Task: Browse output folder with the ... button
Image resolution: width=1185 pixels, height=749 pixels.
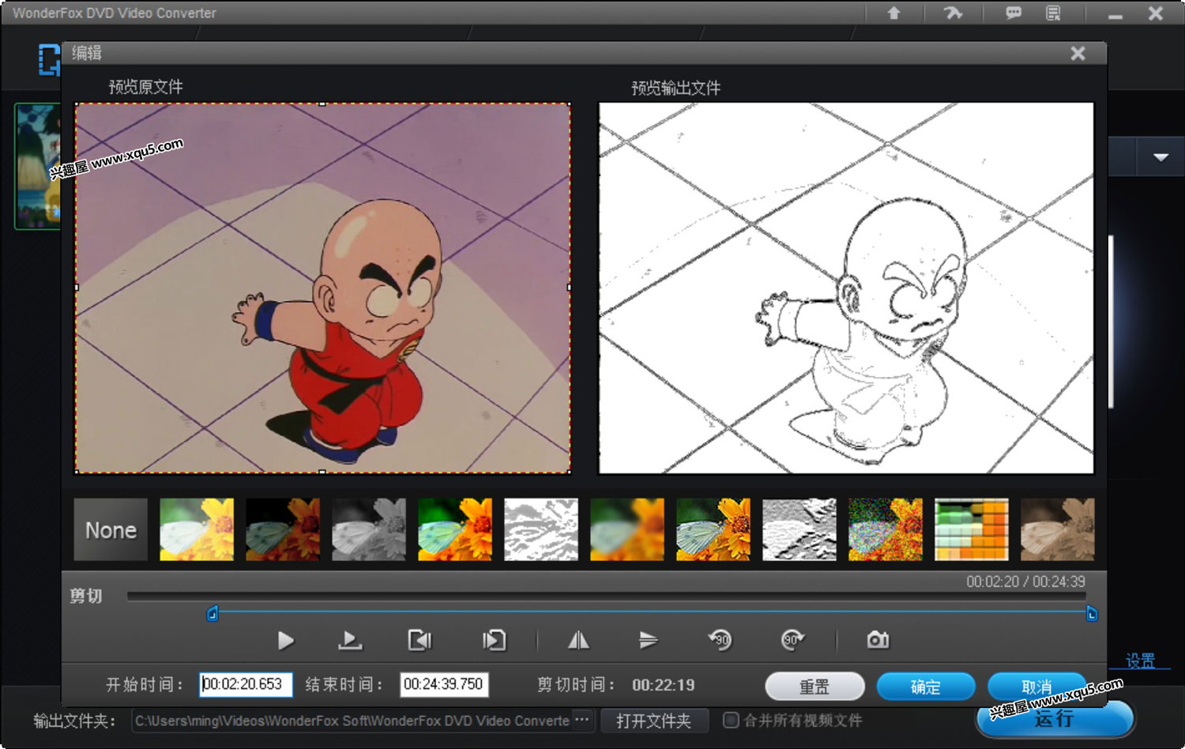Action: click(x=582, y=720)
